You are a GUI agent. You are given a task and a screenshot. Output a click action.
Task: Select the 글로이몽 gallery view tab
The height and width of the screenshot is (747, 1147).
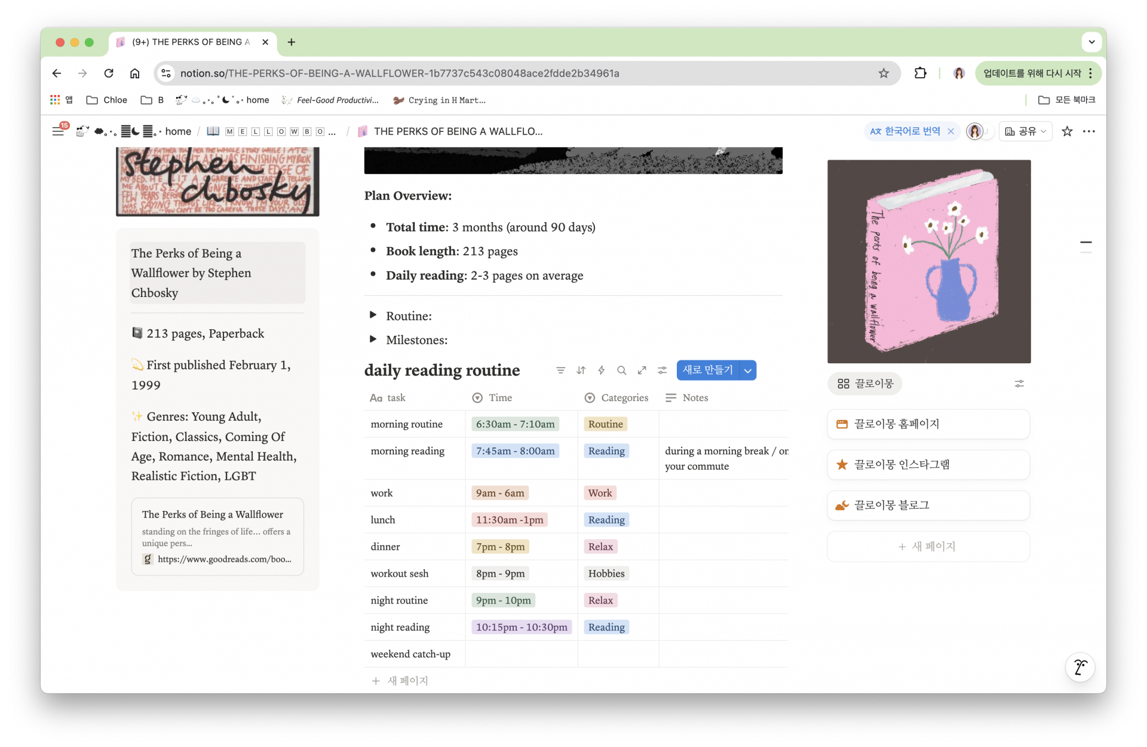[865, 384]
